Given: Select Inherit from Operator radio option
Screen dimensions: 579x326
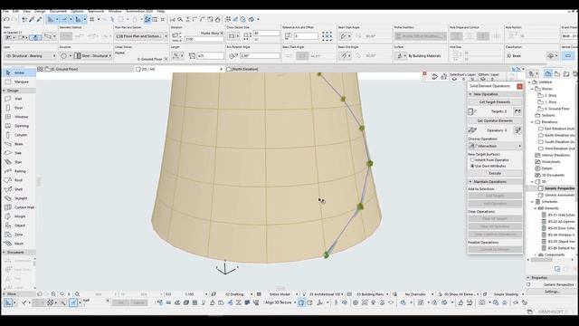Looking at the screenshot, I should [472, 160].
